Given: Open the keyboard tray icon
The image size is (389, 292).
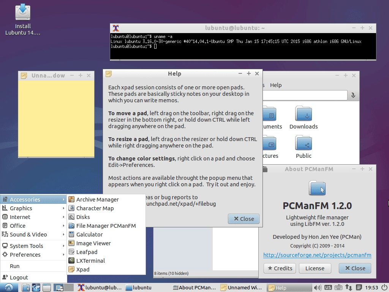Looking at the screenshot, I should tap(338, 288).
